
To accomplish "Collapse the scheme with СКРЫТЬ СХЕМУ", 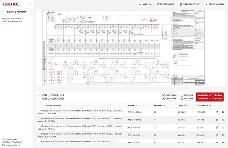I will [x=215, y=4].
